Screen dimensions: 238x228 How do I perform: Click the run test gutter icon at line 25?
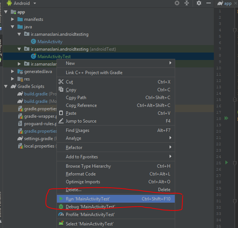[226, 162]
